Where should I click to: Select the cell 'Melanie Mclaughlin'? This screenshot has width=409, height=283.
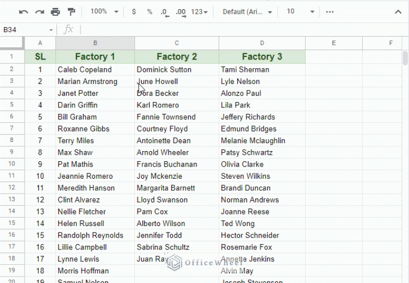(x=262, y=140)
